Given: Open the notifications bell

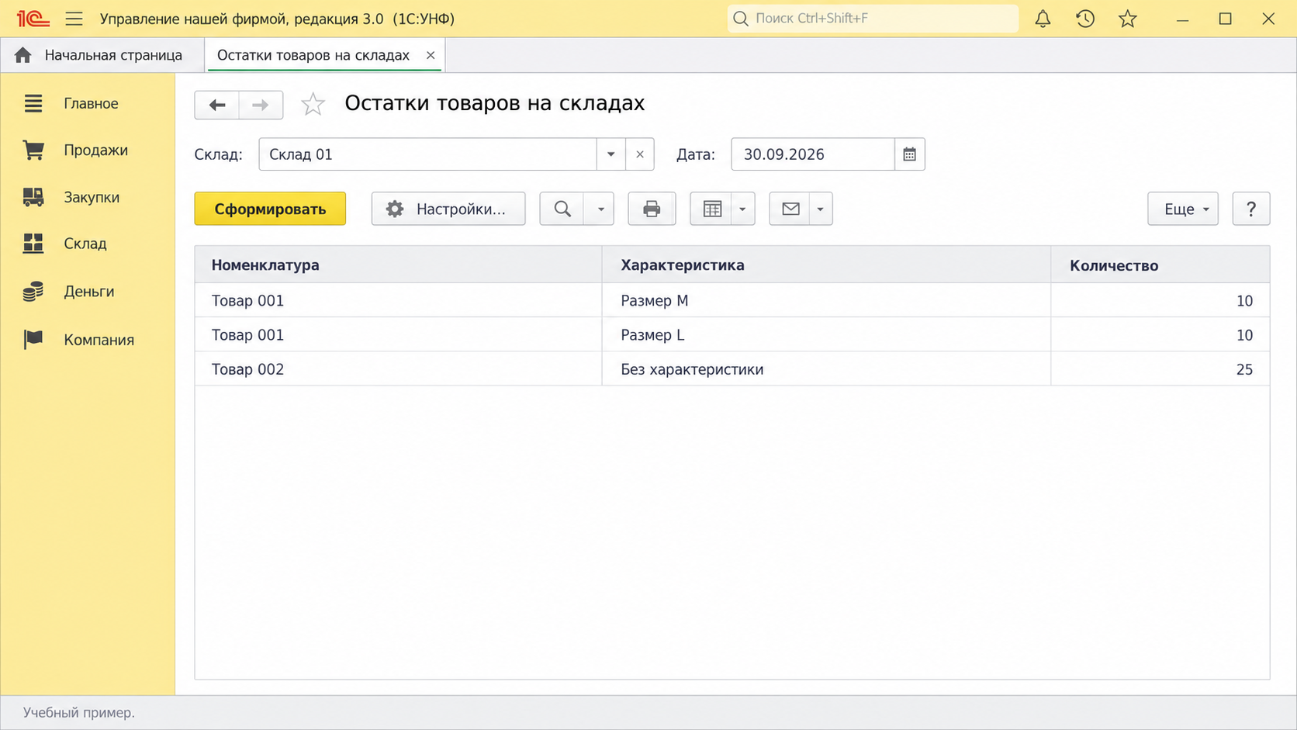Looking at the screenshot, I should (1043, 19).
